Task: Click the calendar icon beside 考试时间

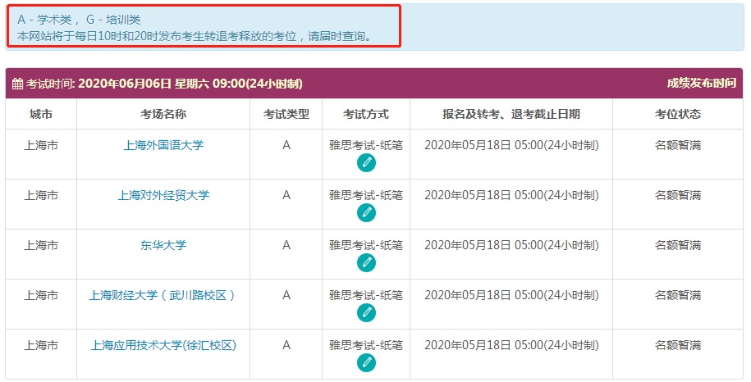Action: (x=18, y=84)
